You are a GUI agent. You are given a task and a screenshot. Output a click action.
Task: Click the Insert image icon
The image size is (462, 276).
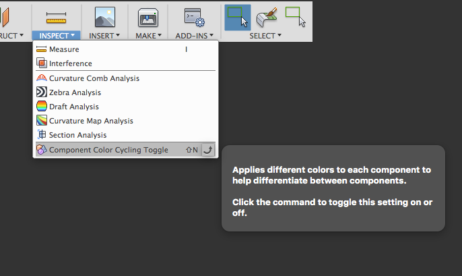click(105, 17)
